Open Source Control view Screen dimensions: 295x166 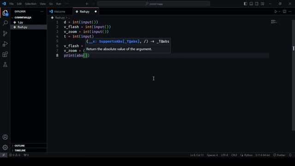click(5, 34)
